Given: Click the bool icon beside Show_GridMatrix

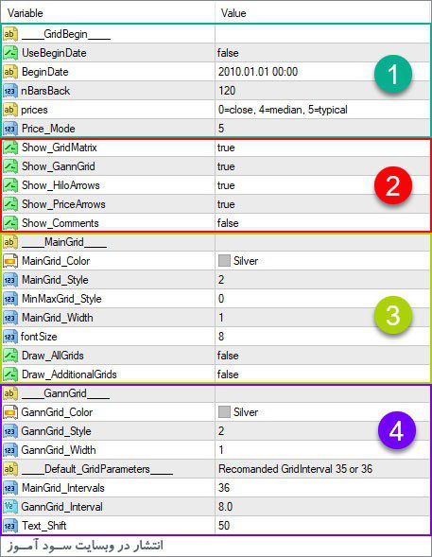Looking at the screenshot, I should [x=10, y=148].
